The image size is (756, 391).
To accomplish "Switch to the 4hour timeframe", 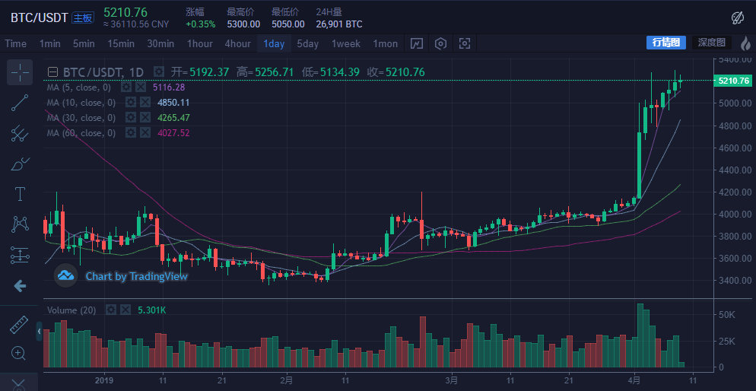I will pyautogui.click(x=237, y=43).
